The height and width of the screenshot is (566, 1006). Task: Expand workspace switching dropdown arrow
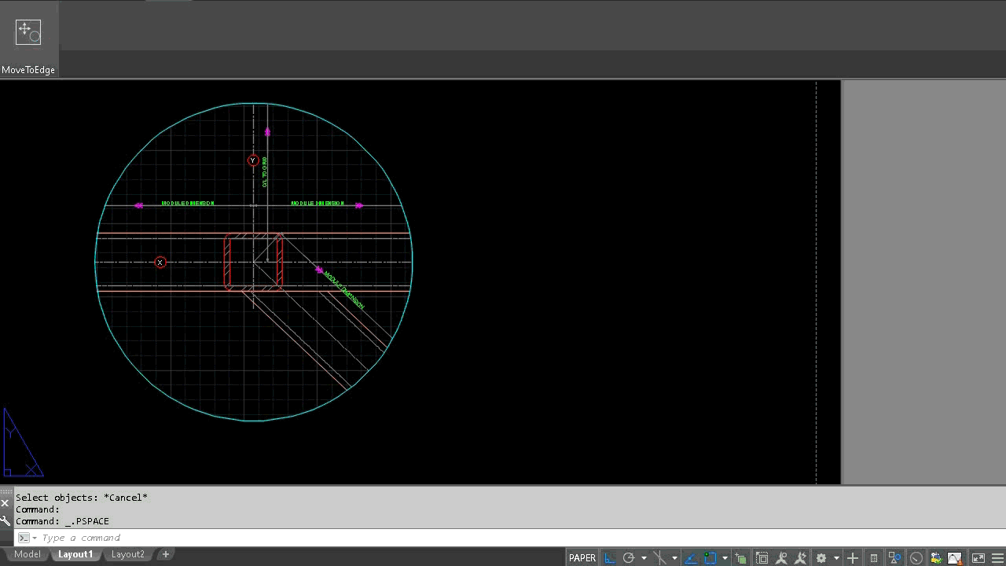point(836,558)
